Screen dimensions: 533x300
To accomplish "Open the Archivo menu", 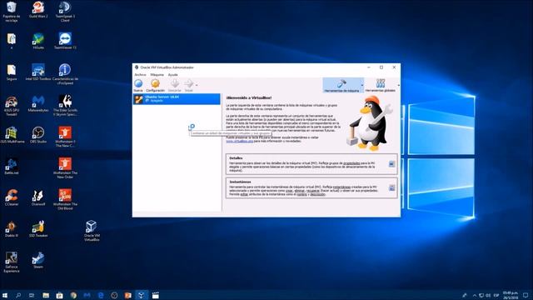I will pyautogui.click(x=140, y=74).
